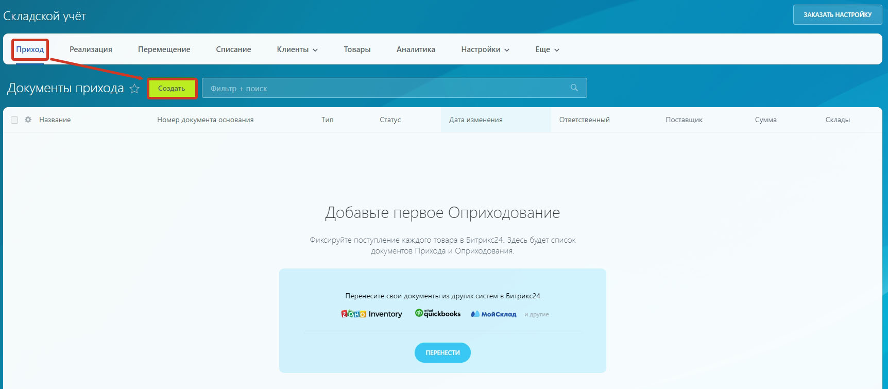The height and width of the screenshot is (389, 888).
Task: Sort by Статус column header
Action: pyautogui.click(x=390, y=120)
